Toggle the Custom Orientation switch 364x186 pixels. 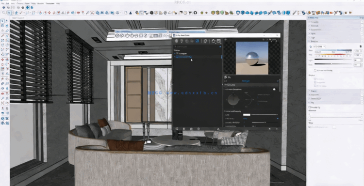pyautogui.click(x=275, y=89)
